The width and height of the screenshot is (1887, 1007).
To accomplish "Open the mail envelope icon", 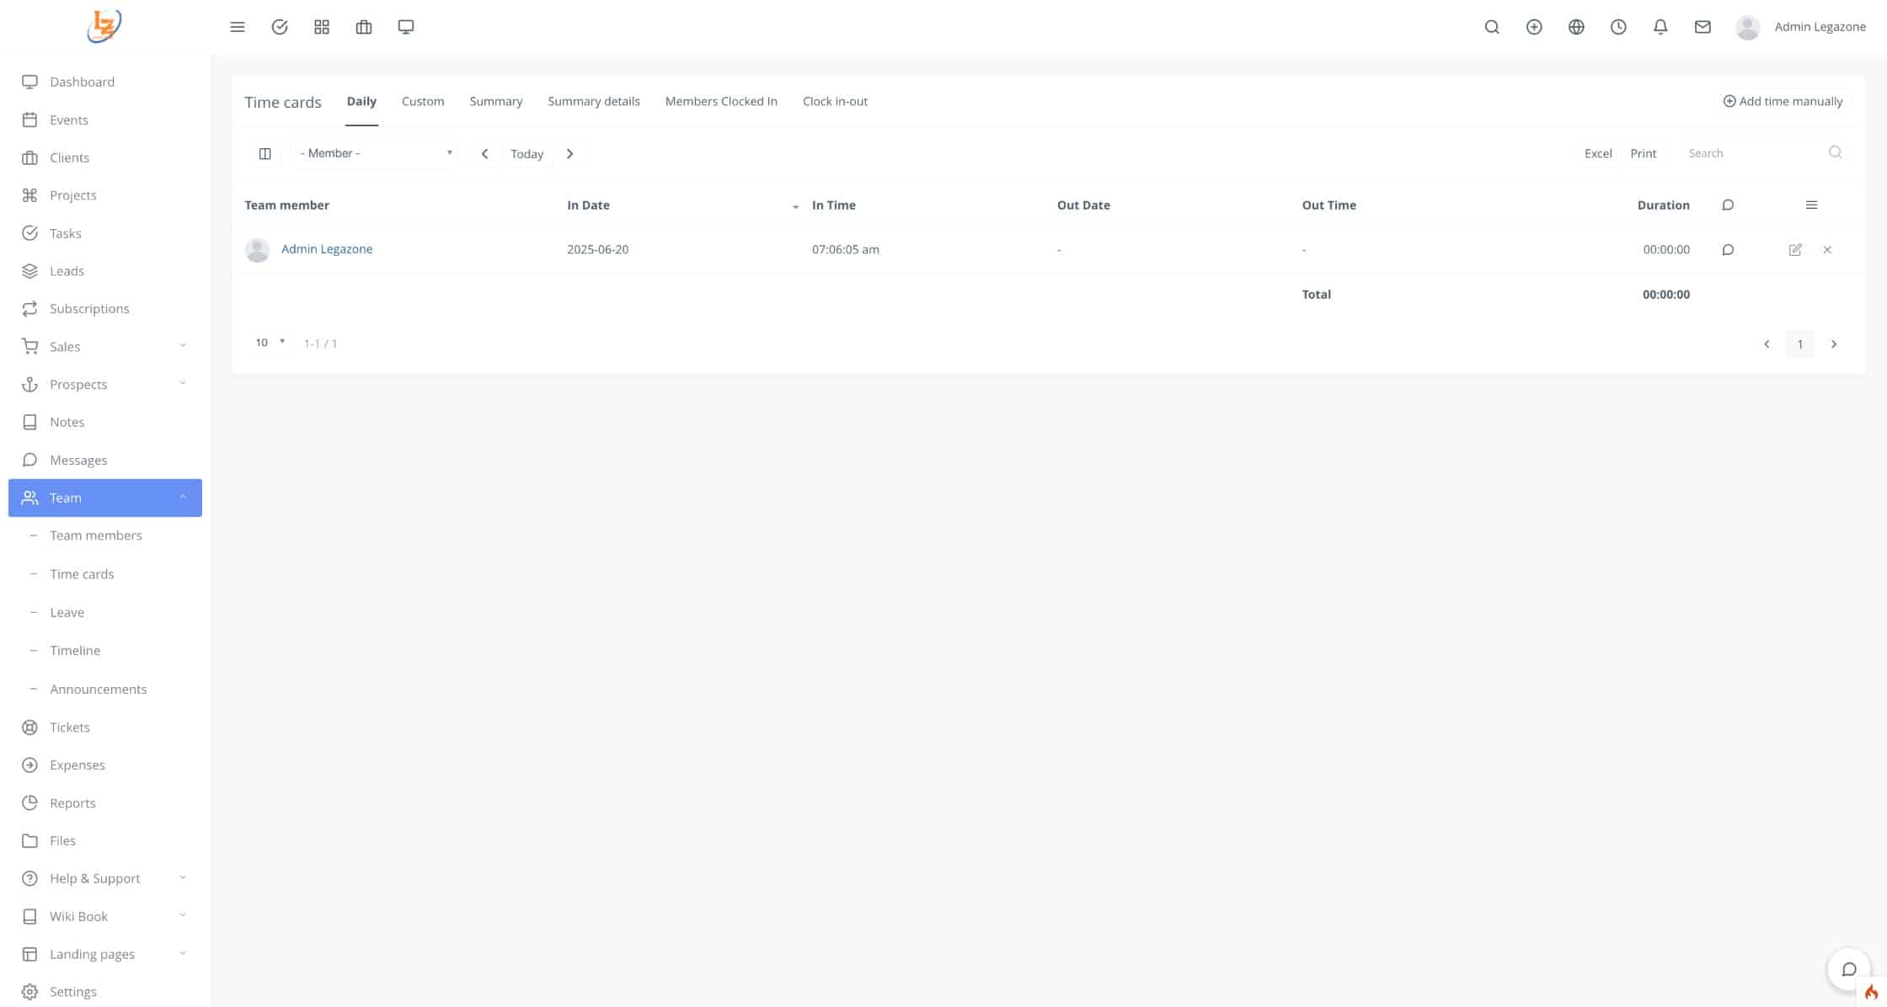I will 1703,27.
